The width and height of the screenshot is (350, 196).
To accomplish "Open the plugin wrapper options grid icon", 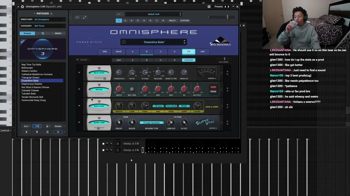I will point(209,7).
